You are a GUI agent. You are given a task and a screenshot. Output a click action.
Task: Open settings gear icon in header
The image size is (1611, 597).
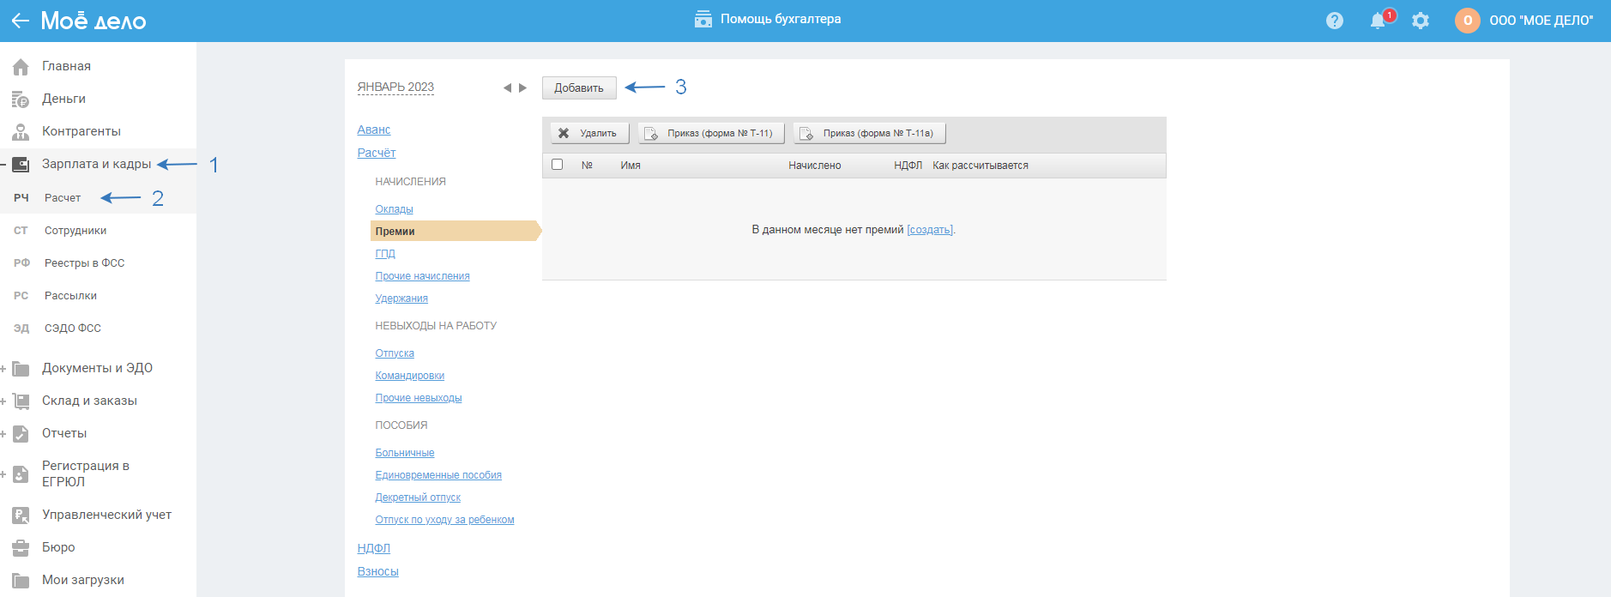(1421, 21)
